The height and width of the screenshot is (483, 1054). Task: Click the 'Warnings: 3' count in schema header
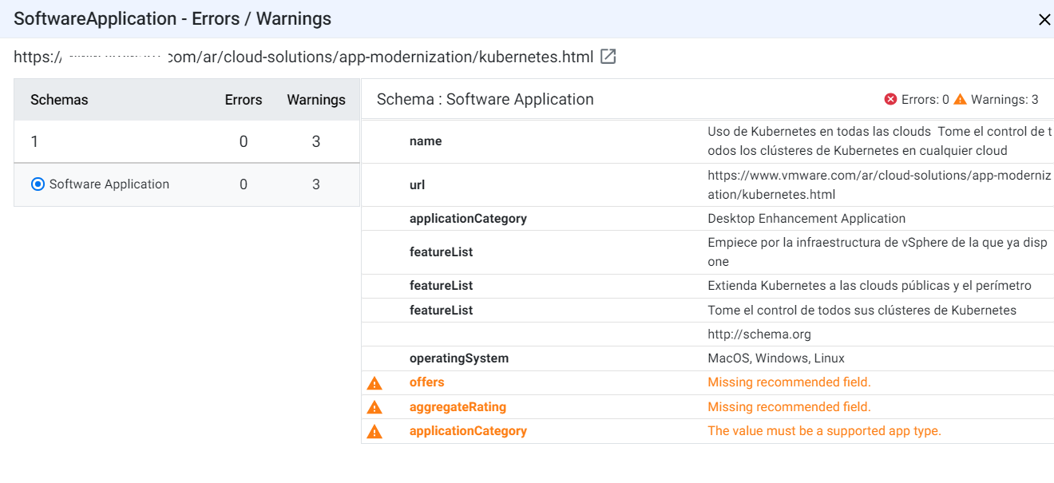[1004, 100]
